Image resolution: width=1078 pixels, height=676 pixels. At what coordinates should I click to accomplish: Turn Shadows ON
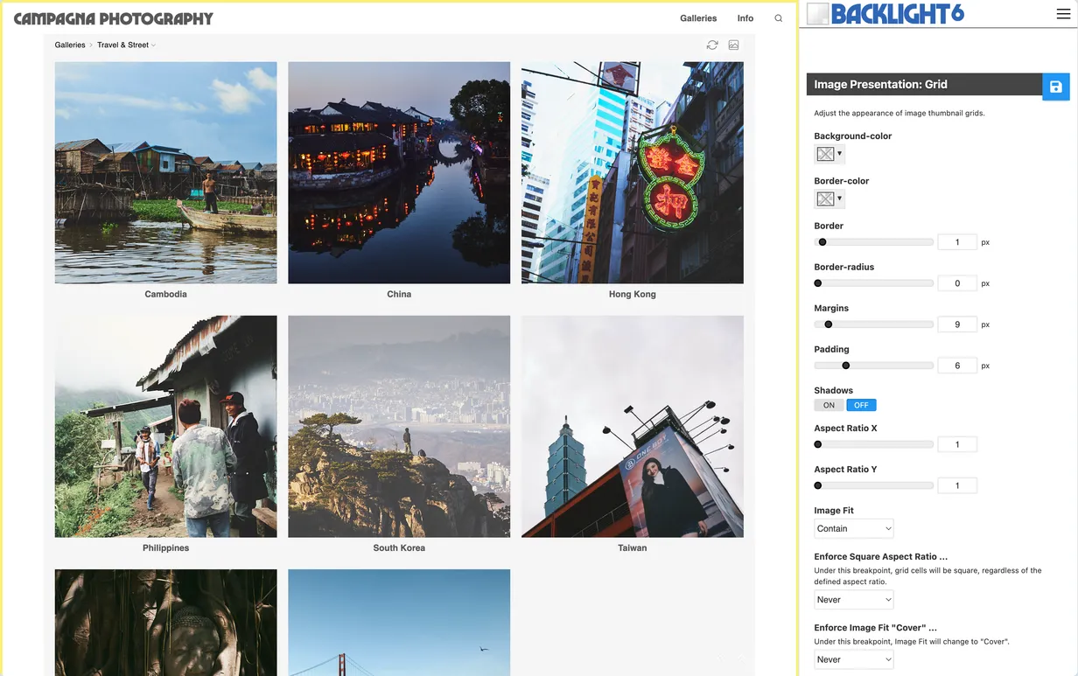[829, 405]
